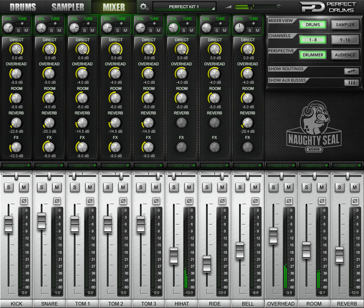Invert phase on the Overhead channel
This screenshot has width=364, height=308.
click(x=289, y=201)
